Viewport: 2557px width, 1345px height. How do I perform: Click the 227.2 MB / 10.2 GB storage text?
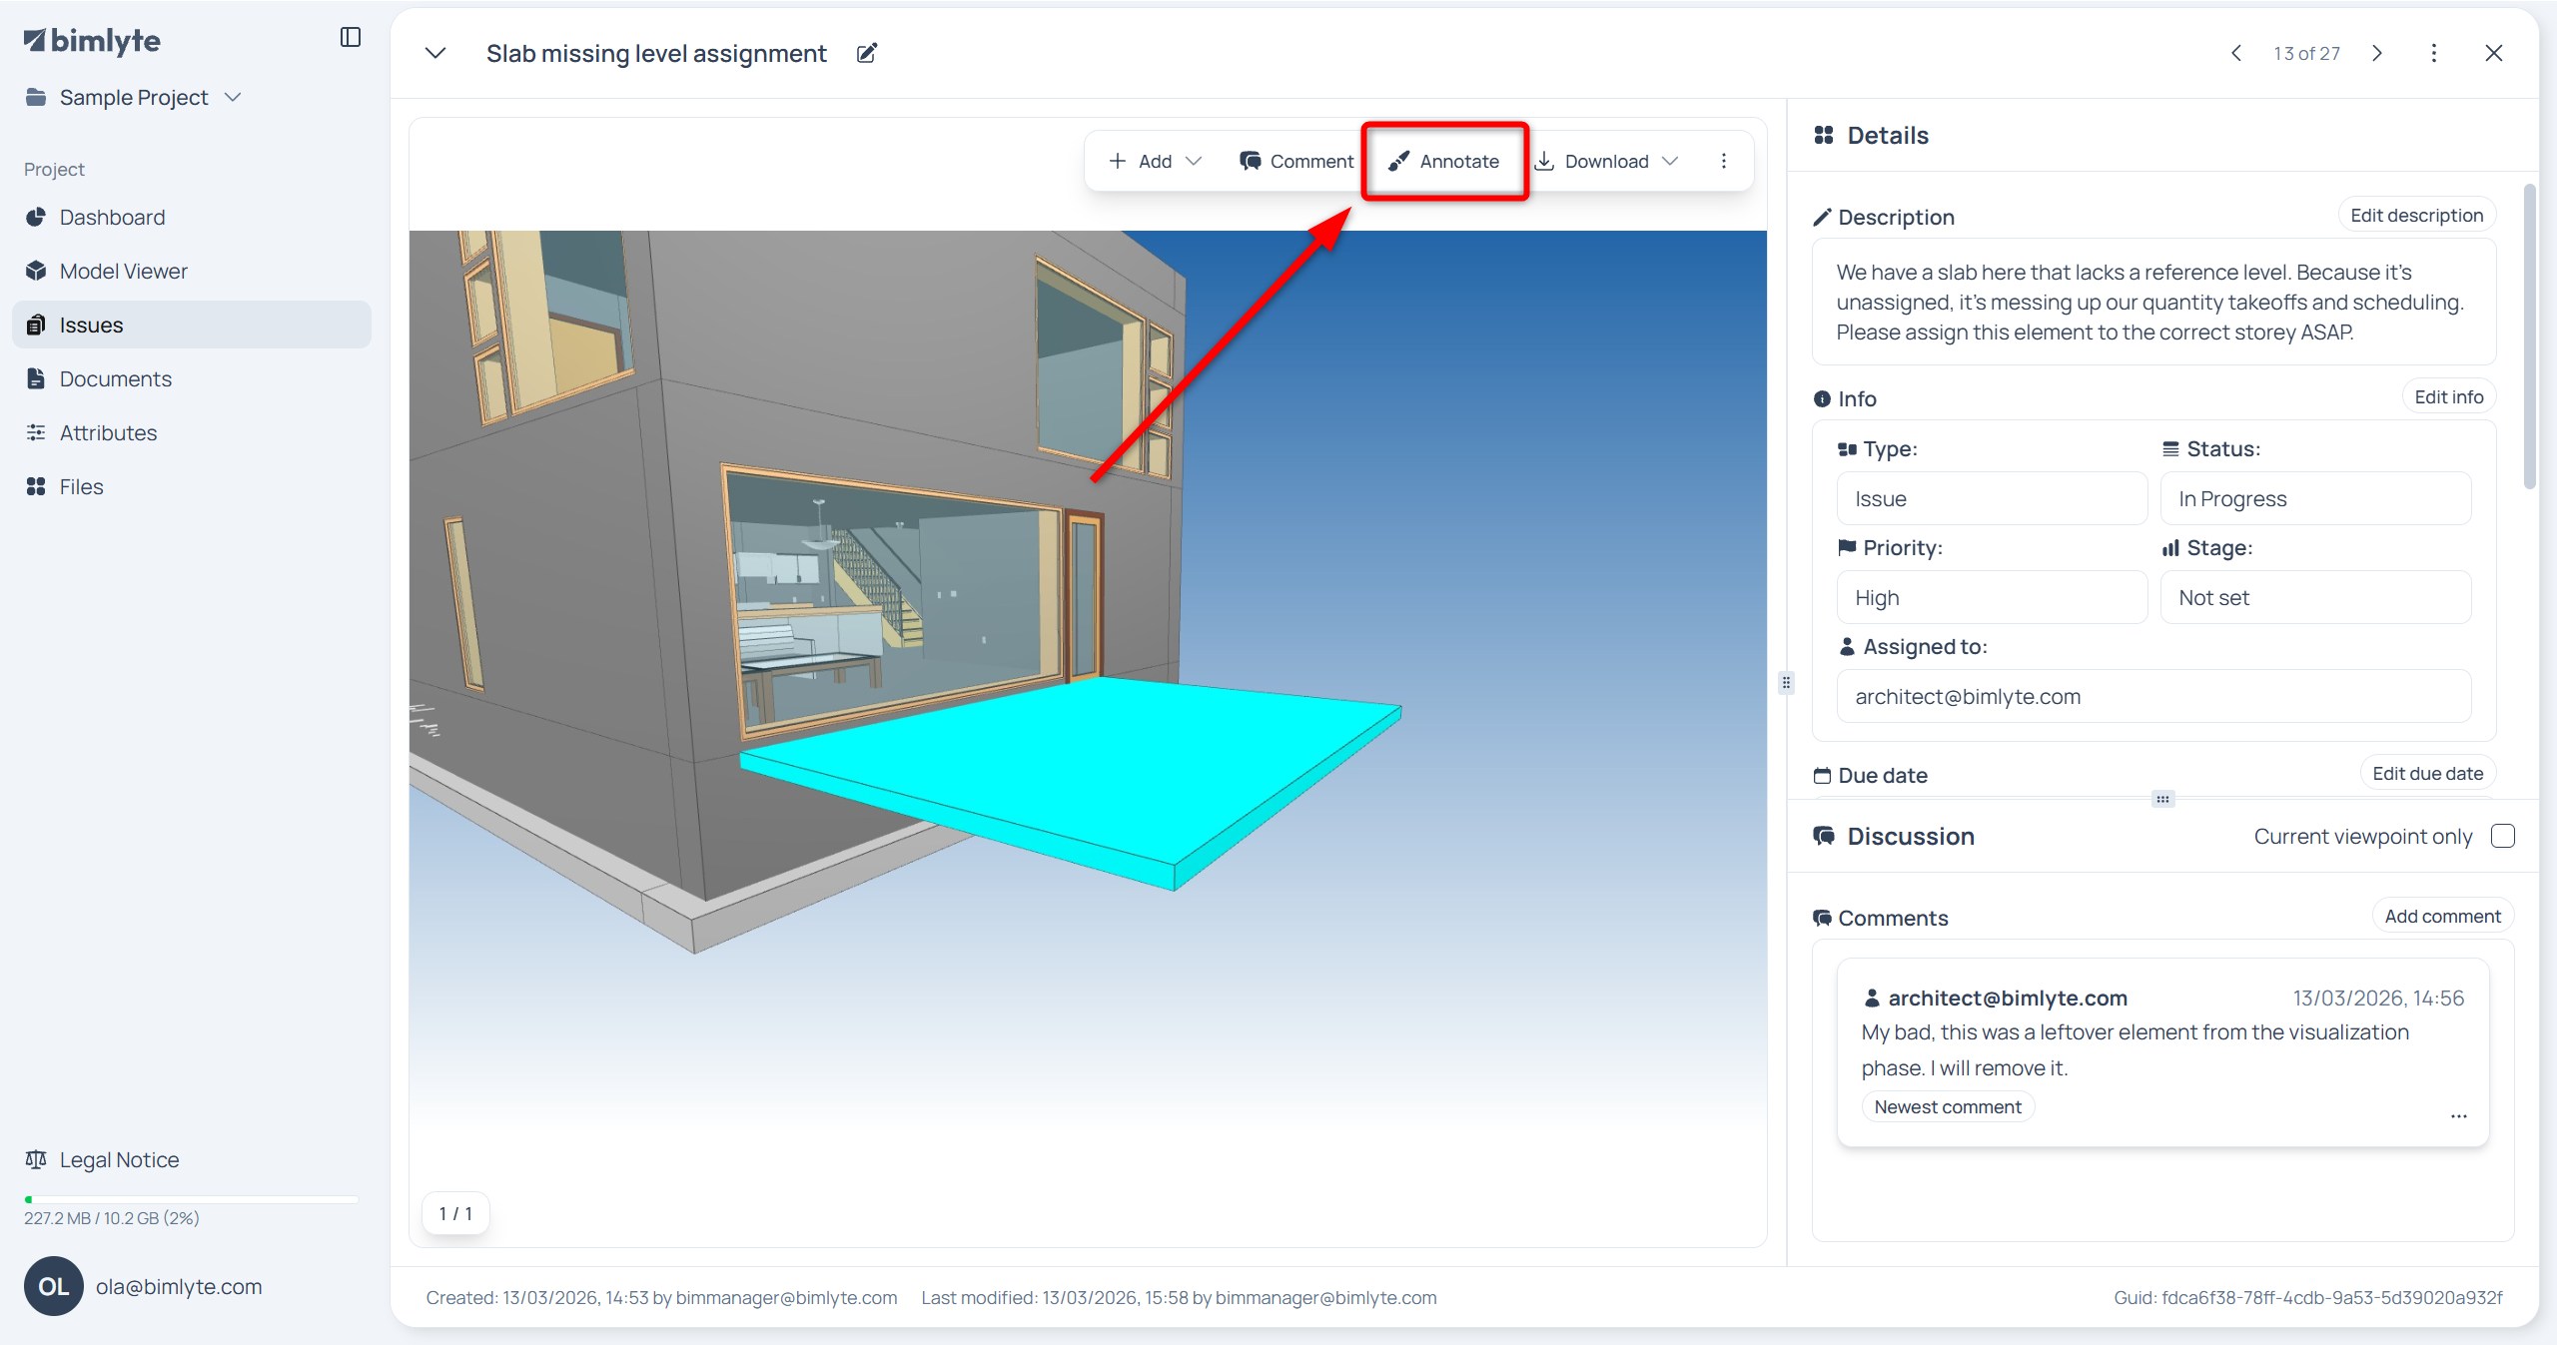(x=112, y=1218)
